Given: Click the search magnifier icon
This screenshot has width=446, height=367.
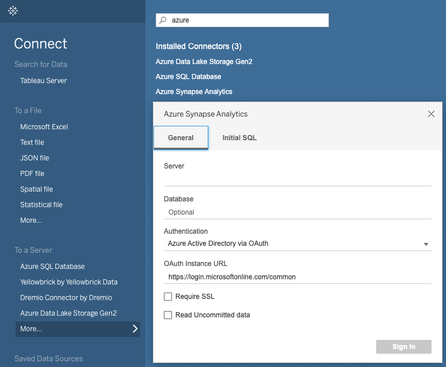Looking at the screenshot, I should (163, 20).
